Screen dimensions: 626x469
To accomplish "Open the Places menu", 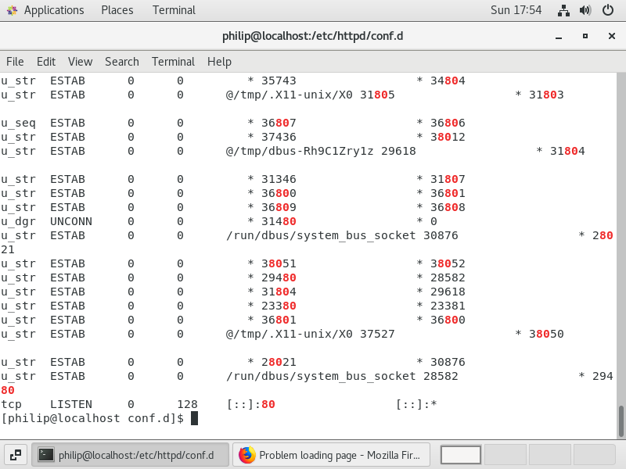I will coord(117,10).
